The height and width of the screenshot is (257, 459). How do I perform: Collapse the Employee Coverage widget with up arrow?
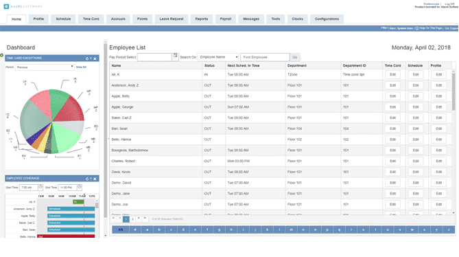pos(91,179)
